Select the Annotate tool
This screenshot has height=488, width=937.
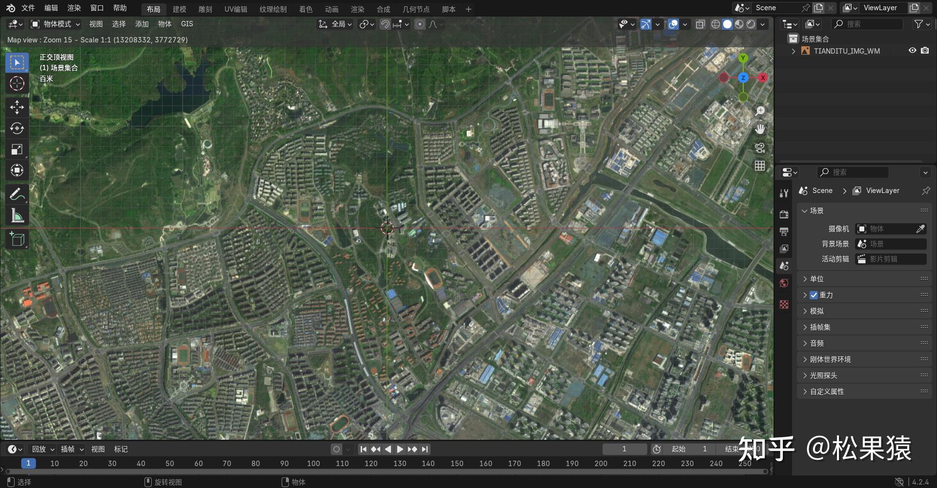pos(17,194)
